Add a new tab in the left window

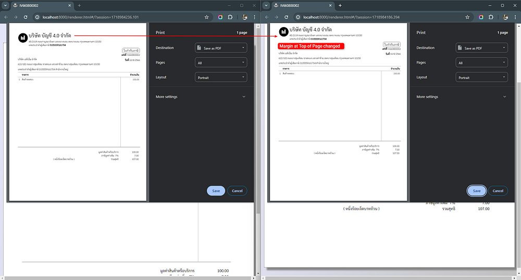tap(79, 5)
